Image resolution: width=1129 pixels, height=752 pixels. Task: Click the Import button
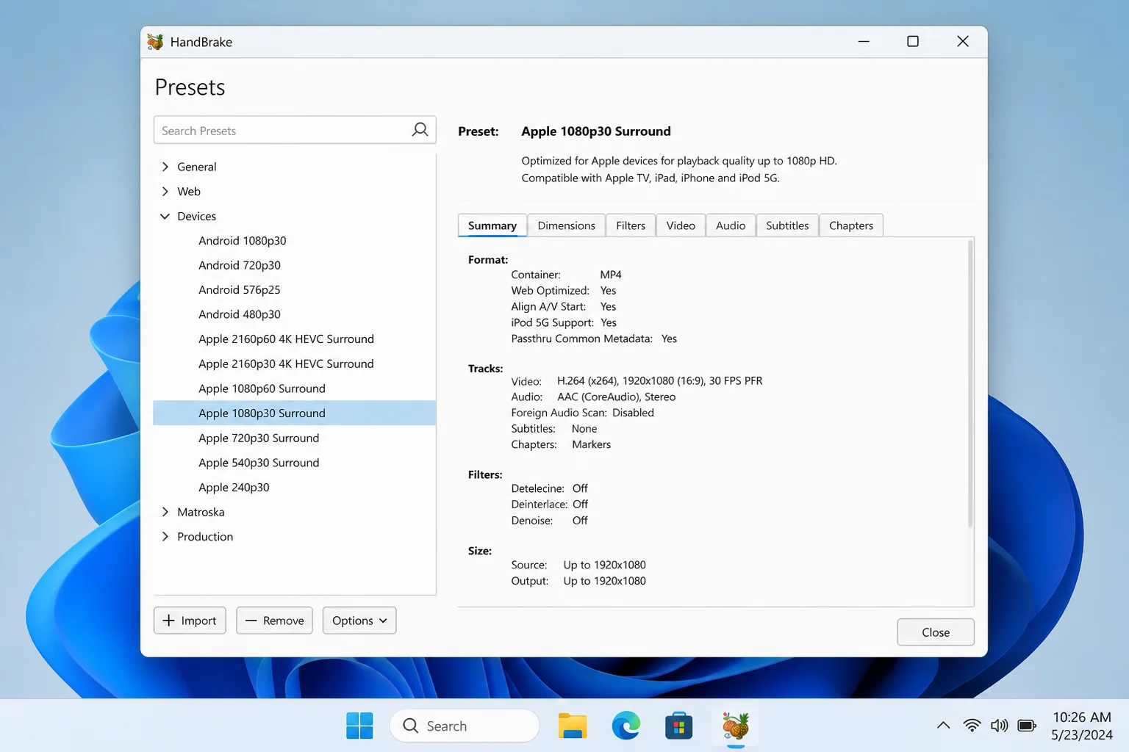point(190,621)
